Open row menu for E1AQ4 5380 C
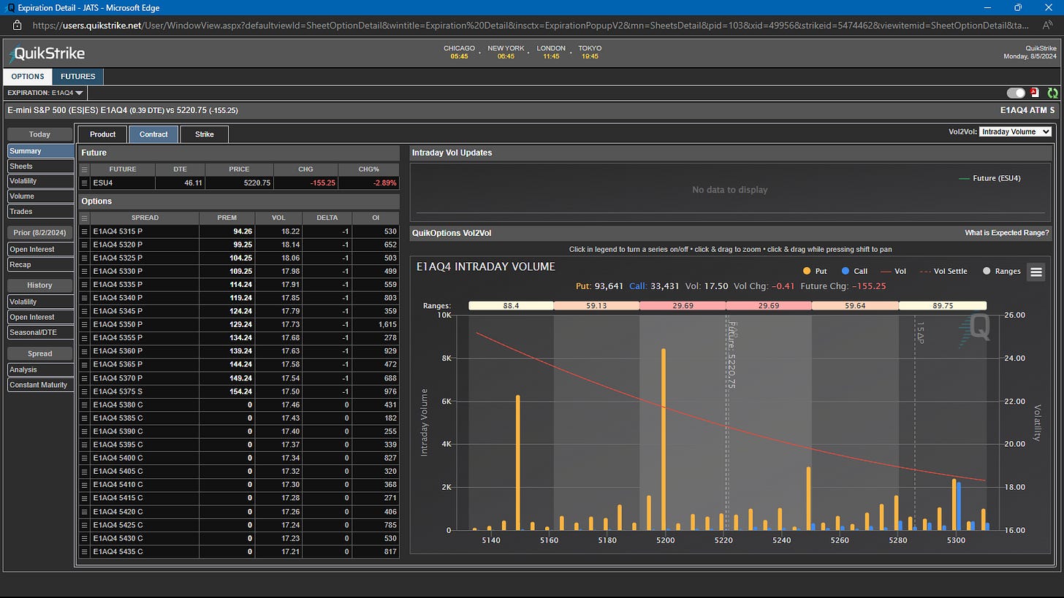 pyautogui.click(x=85, y=405)
